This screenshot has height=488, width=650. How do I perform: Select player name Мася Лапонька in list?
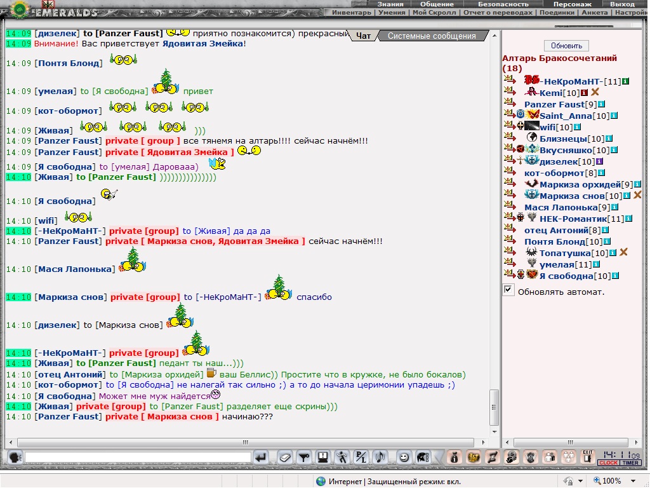tap(561, 208)
